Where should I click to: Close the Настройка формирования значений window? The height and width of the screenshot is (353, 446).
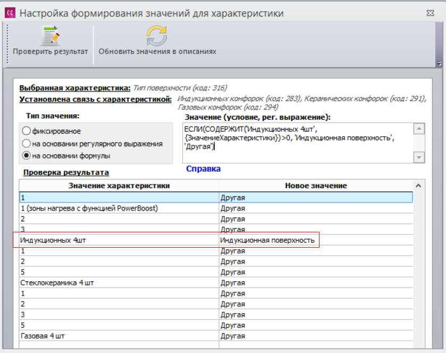coord(431,13)
